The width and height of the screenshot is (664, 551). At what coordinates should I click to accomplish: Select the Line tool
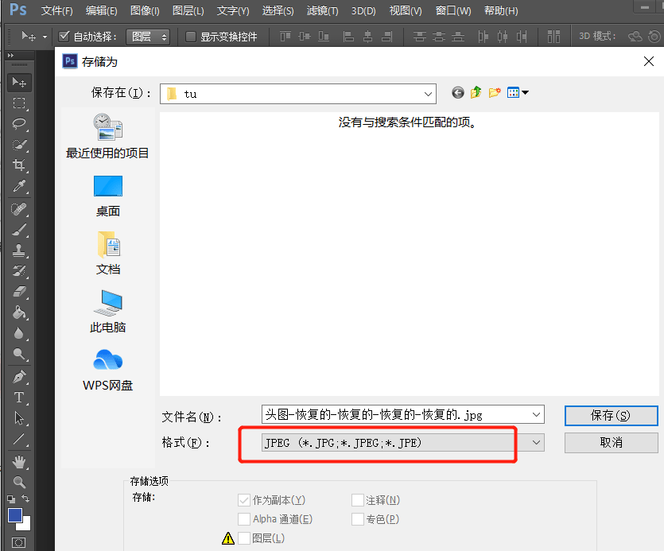pos(19,439)
